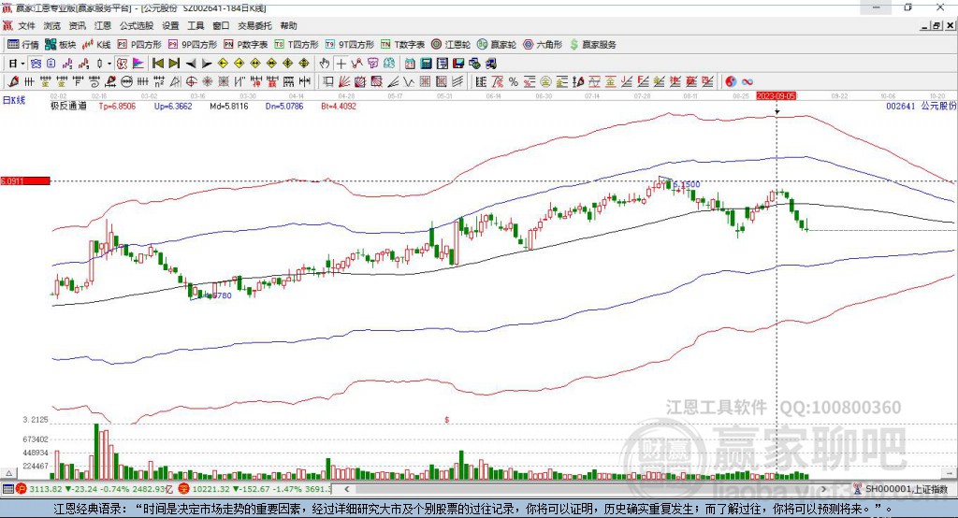This screenshot has height=518, width=958.
Task: Click 3113.82 index value in status bar
Action: [45, 489]
